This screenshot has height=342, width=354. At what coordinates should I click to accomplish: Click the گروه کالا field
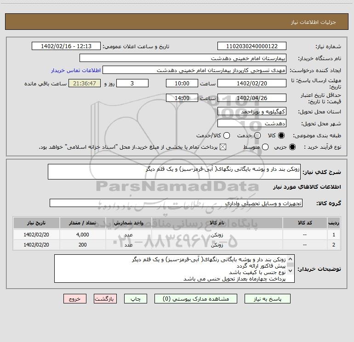(x=176, y=203)
